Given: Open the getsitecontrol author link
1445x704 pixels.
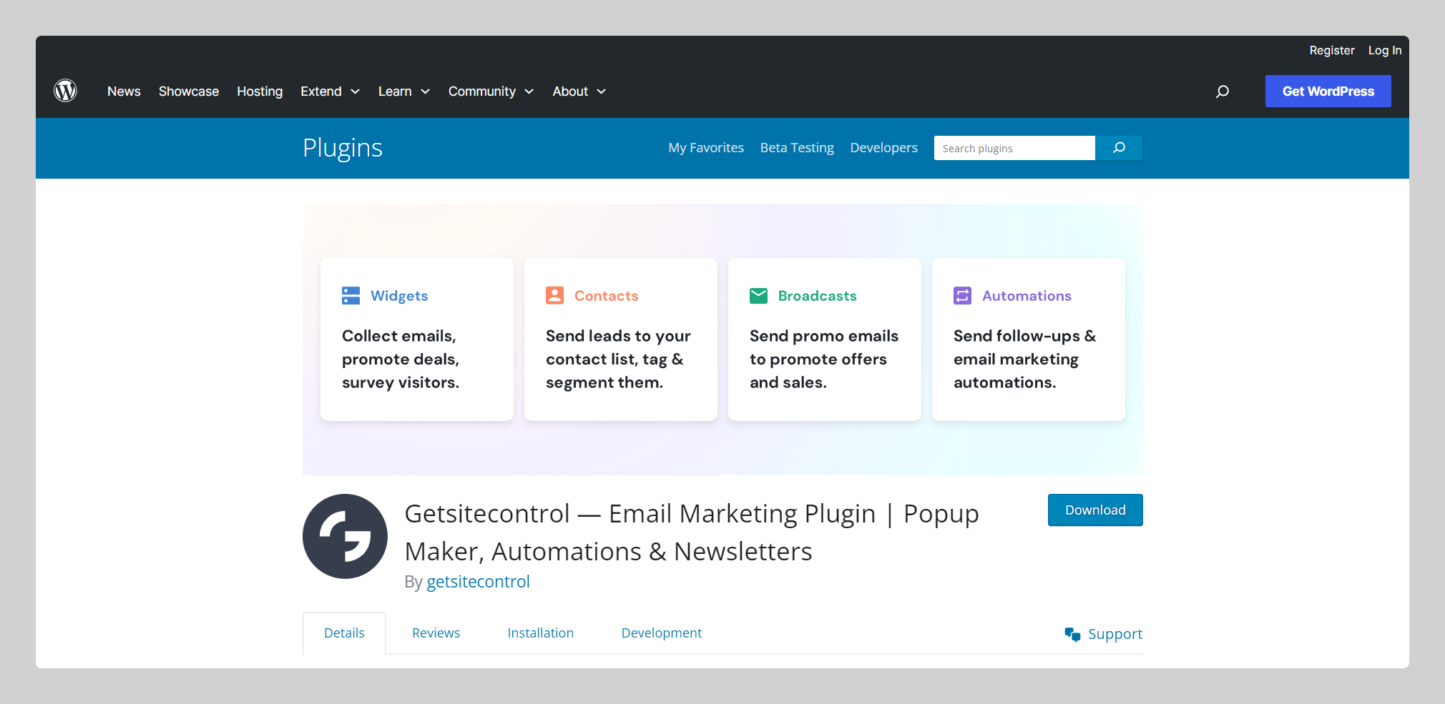Looking at the screenshot, I should coord(479,581).
